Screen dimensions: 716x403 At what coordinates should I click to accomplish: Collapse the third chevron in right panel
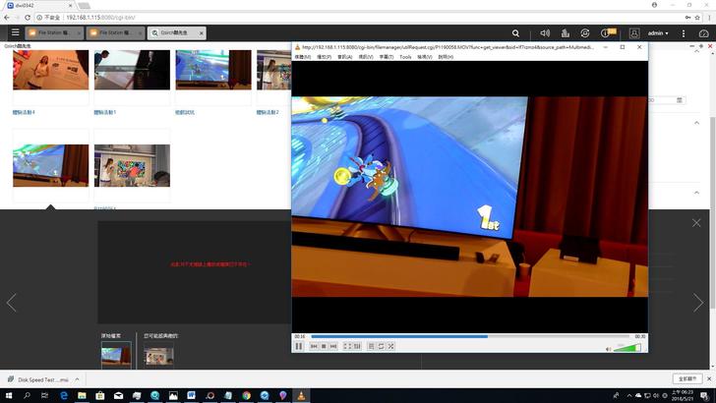click(x=696, y=193)
